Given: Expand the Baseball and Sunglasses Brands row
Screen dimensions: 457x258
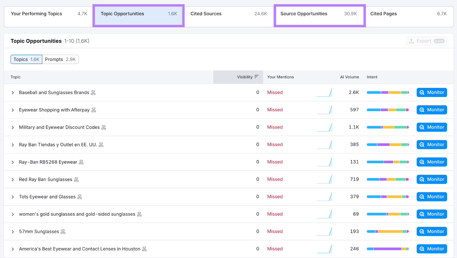Looking at the screenshot, I should tap(13, 92).
